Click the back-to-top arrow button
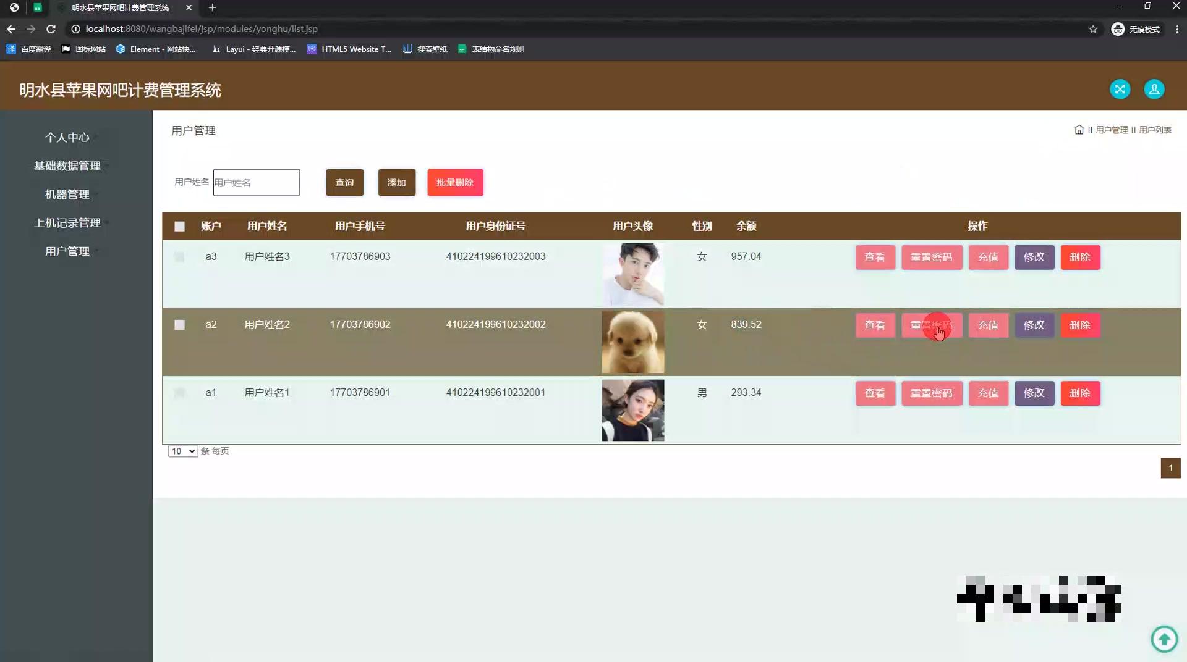 pyautogui.click(x=1165, y=639)
